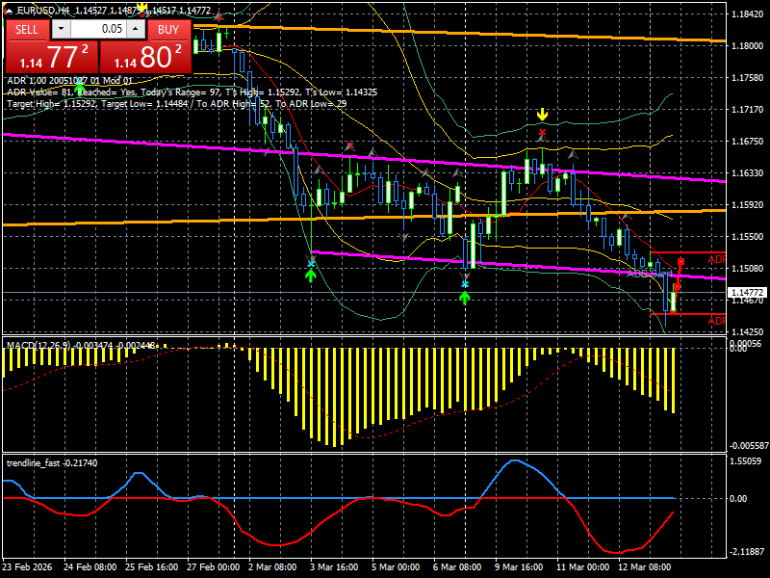Click price axis level 1.15920

[x=748, y=204]
